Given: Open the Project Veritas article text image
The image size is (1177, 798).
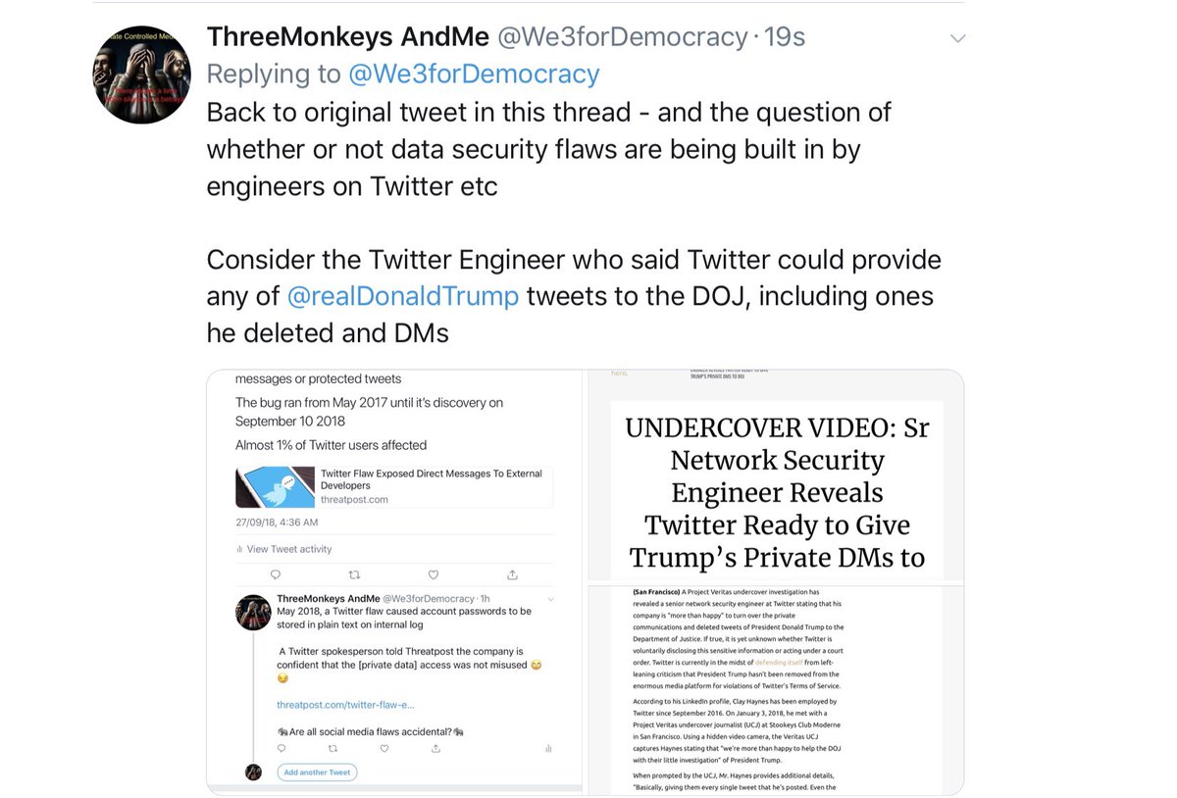Looking at the screenshot, I should (776, 689).
